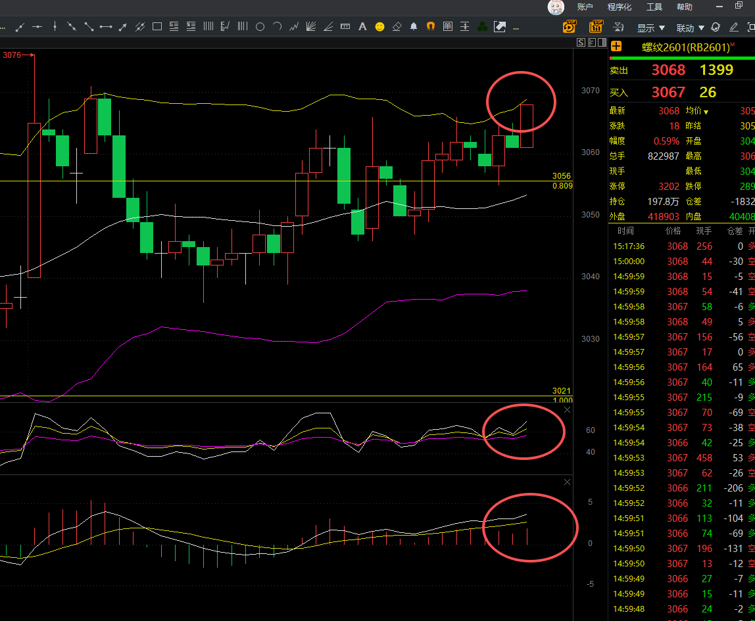Image resolution: width=755 pixels, height=621 pixels.
Task: Click the 持仓 value 197.8万
Action: click(663, 202)
